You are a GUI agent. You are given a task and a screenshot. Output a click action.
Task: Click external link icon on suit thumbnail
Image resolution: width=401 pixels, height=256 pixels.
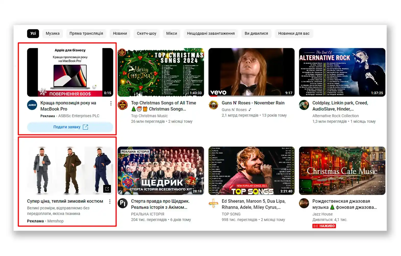pyautogui.click(x=107, y=189)
